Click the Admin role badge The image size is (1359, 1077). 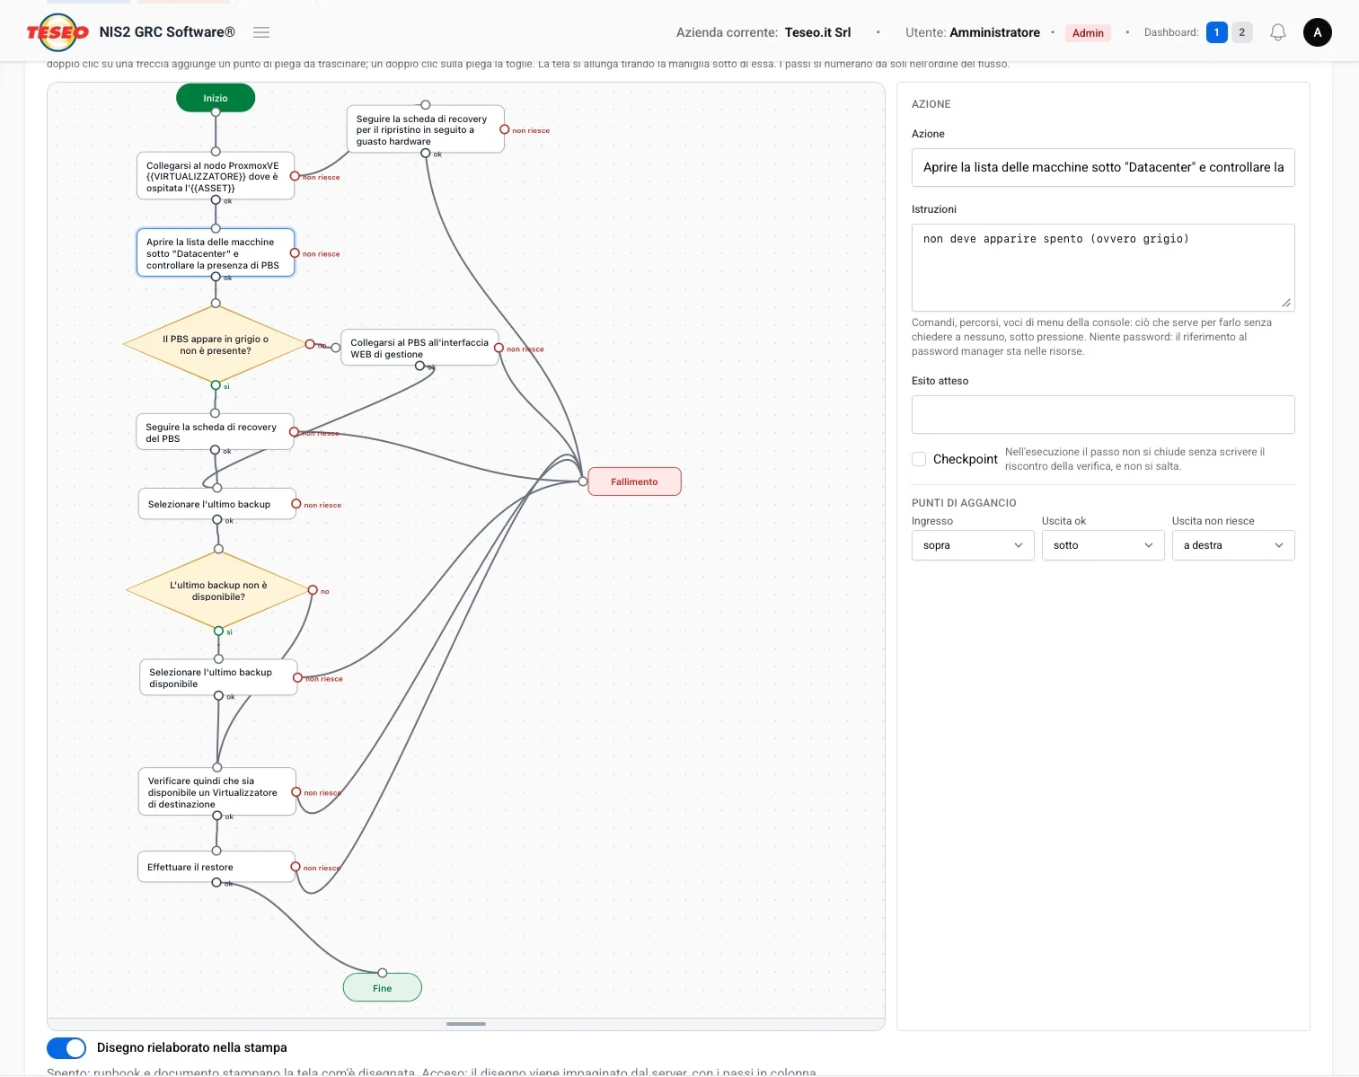tap(1088, 33)
